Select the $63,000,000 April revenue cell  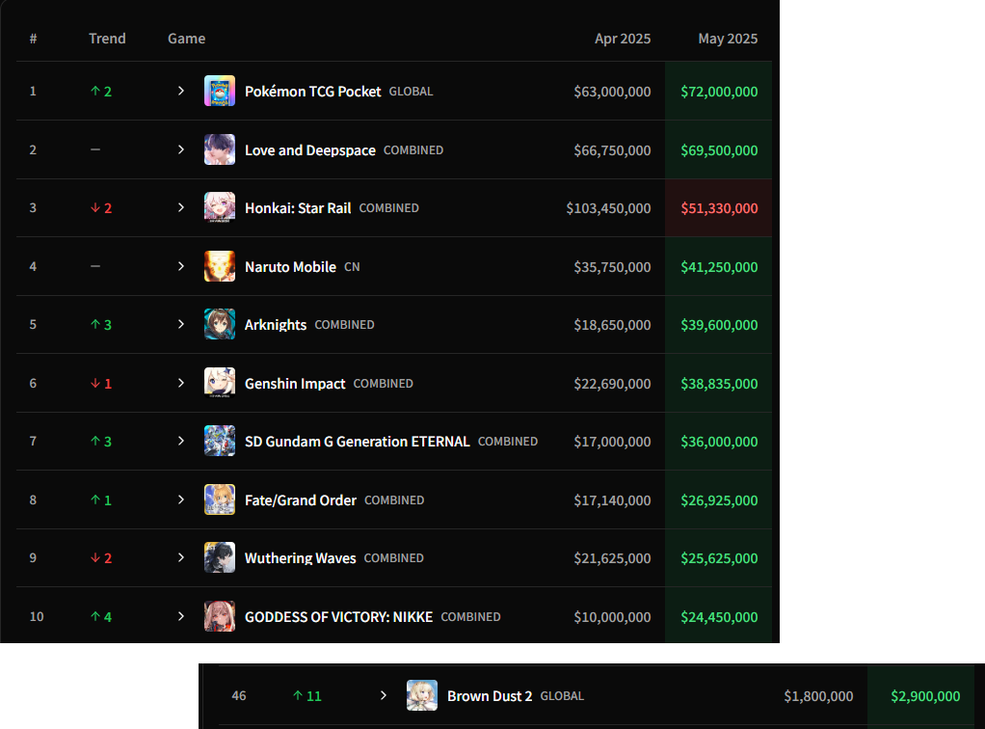[x=612, y=91]
